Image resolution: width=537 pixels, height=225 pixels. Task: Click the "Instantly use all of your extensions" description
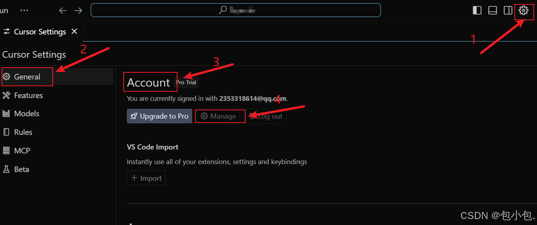217,162
